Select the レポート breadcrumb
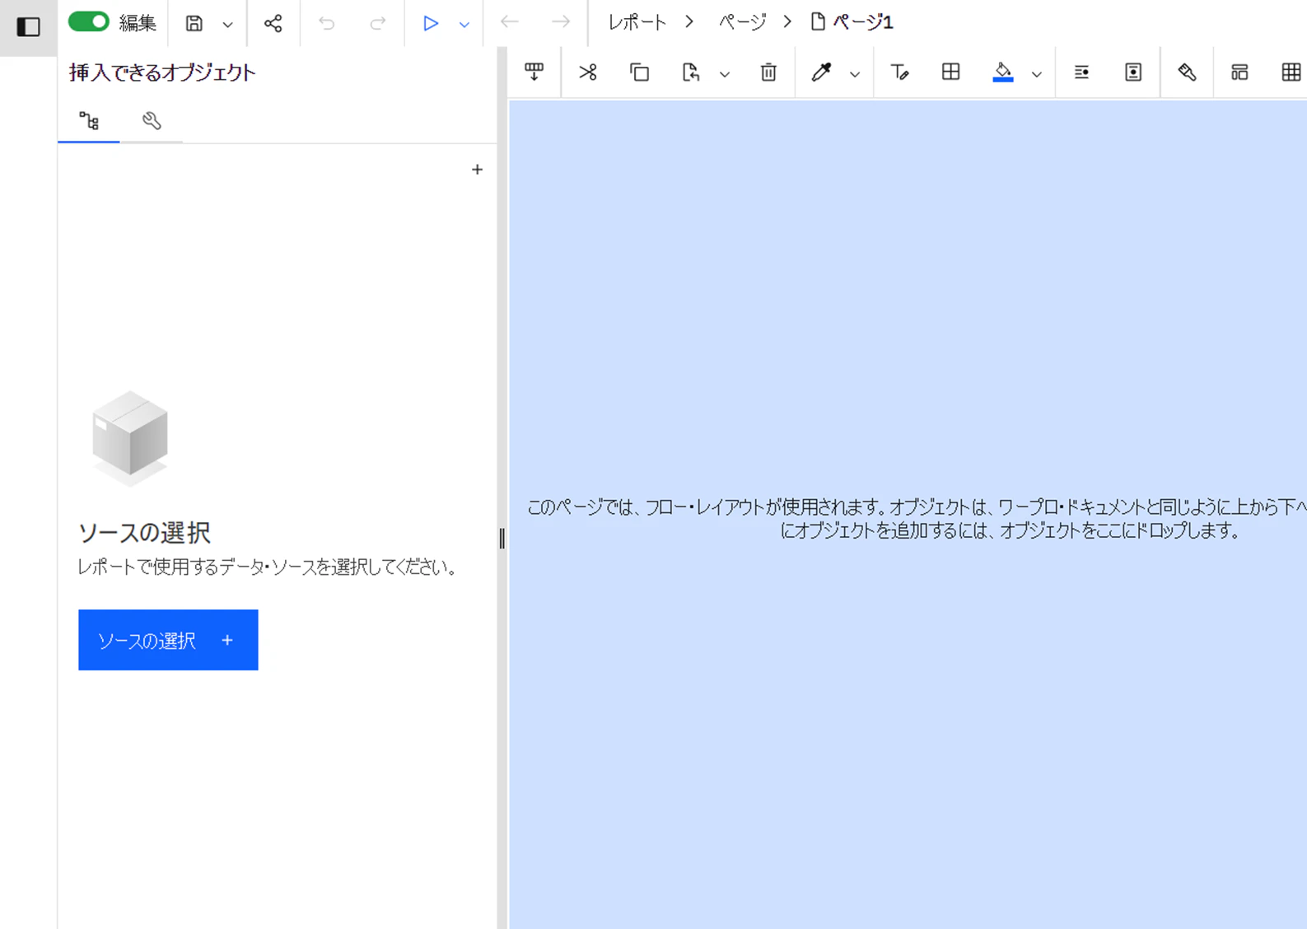 pos(637,22)
